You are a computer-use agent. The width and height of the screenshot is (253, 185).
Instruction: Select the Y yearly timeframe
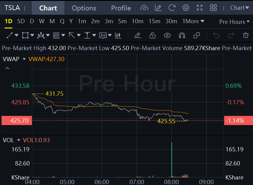tap(71, 21)
